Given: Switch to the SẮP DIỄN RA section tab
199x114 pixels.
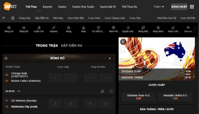Looking at the screenshot, I should [x=72, y=46].
